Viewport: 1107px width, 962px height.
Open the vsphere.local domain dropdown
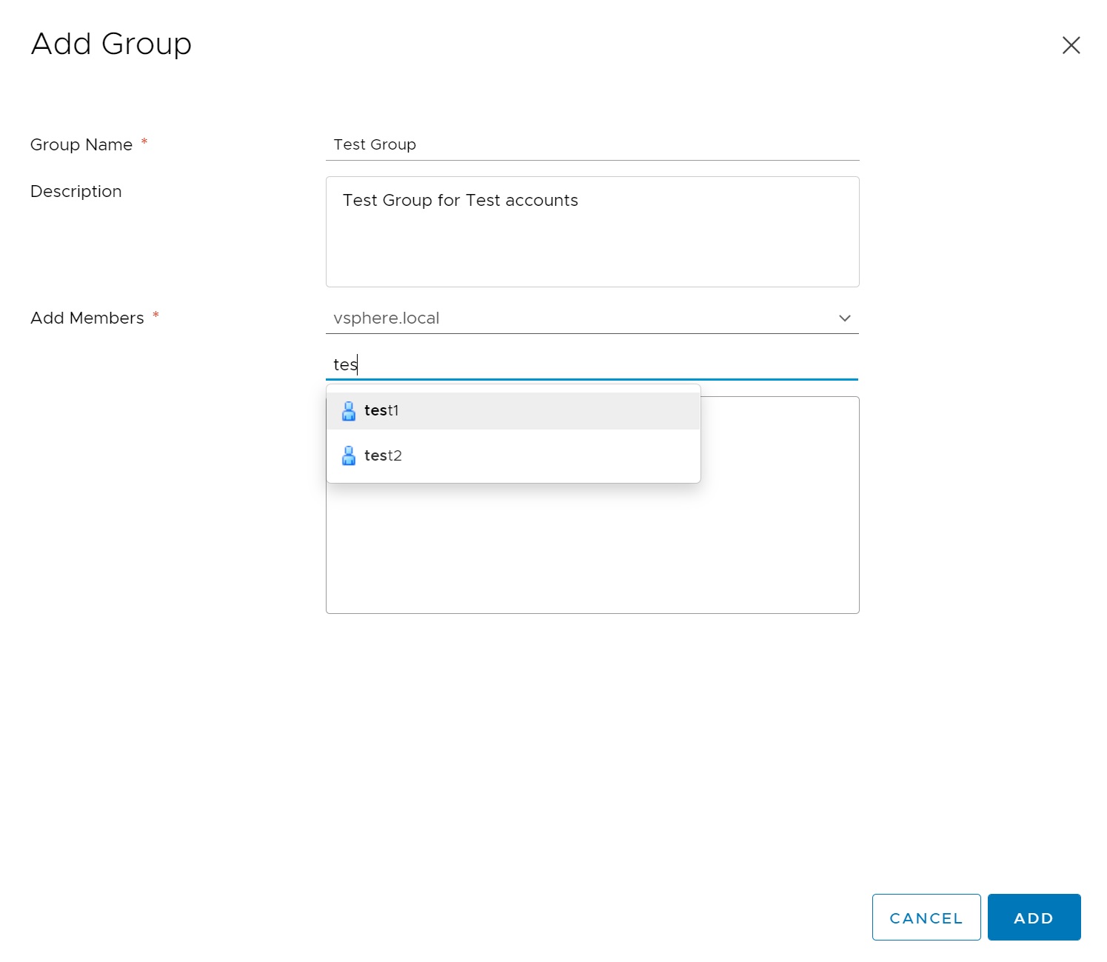(585, 318)
